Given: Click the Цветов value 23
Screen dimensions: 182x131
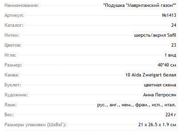Looking at the screenshot, I should tap(174, 45).
